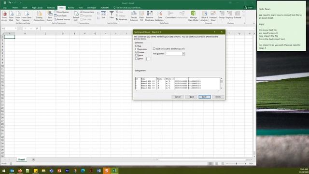
Task: Open the File tab
Action: tap(5, 8)
